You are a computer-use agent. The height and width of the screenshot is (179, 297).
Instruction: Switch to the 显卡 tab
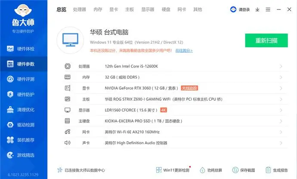[114, 9]
